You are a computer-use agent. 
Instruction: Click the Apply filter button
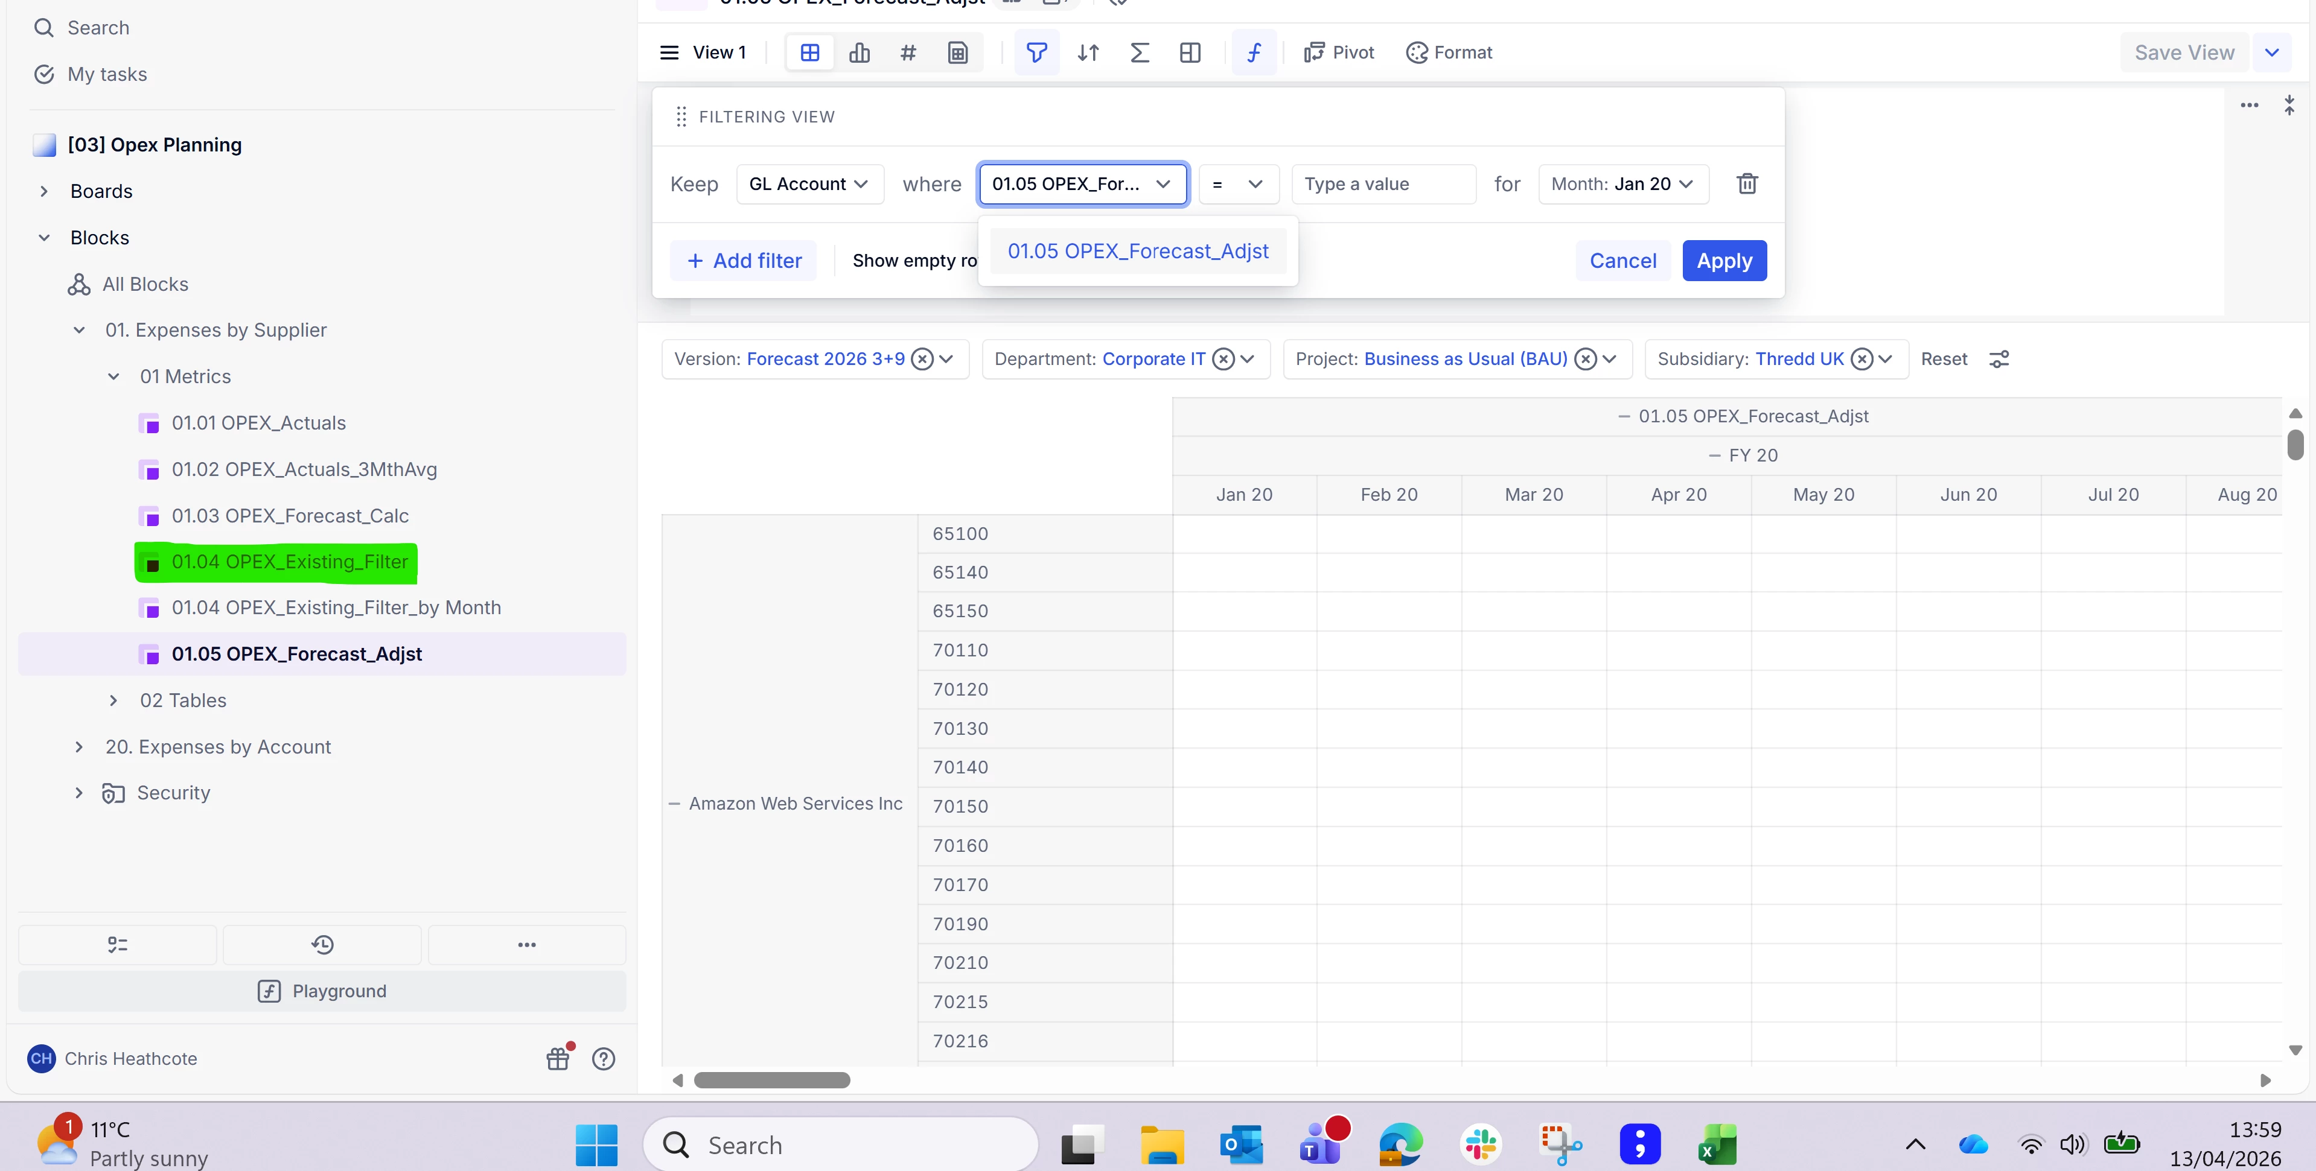(1723, 261)
